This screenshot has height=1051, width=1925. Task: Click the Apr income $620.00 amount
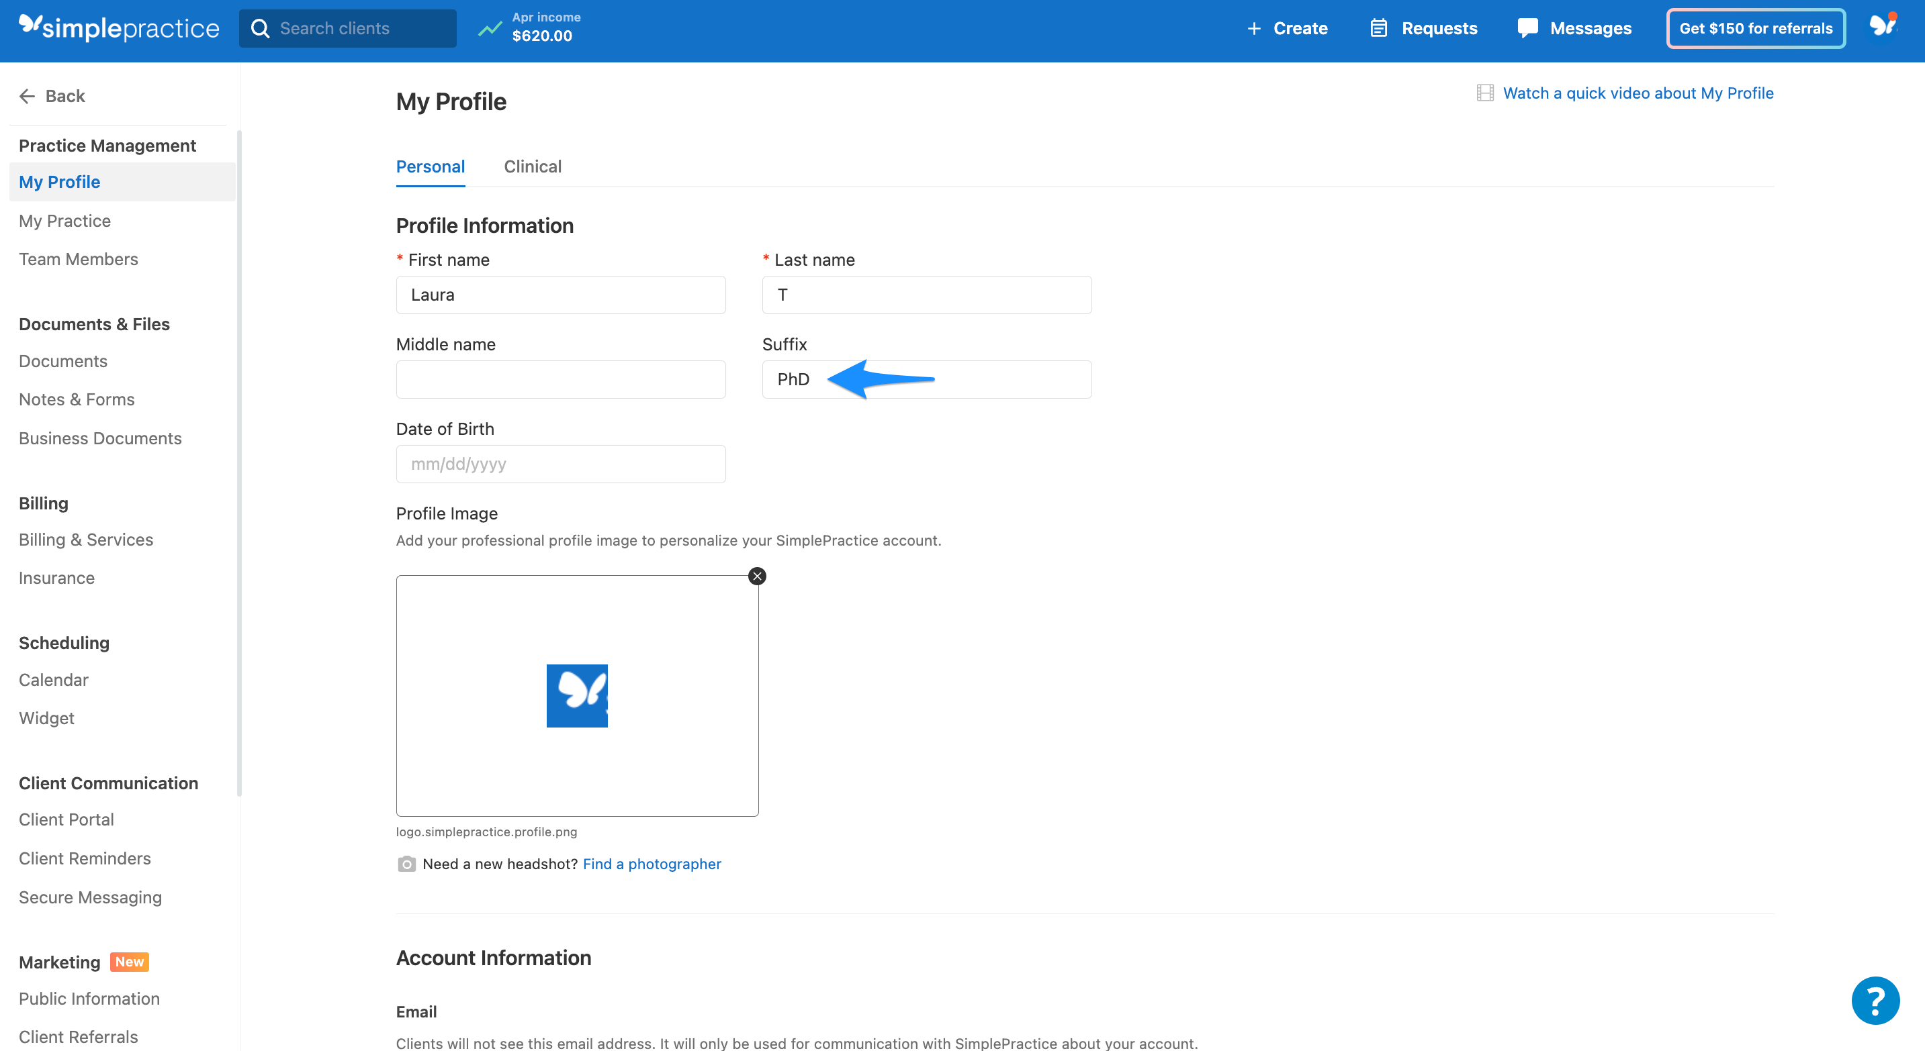(x=542, y=36)
